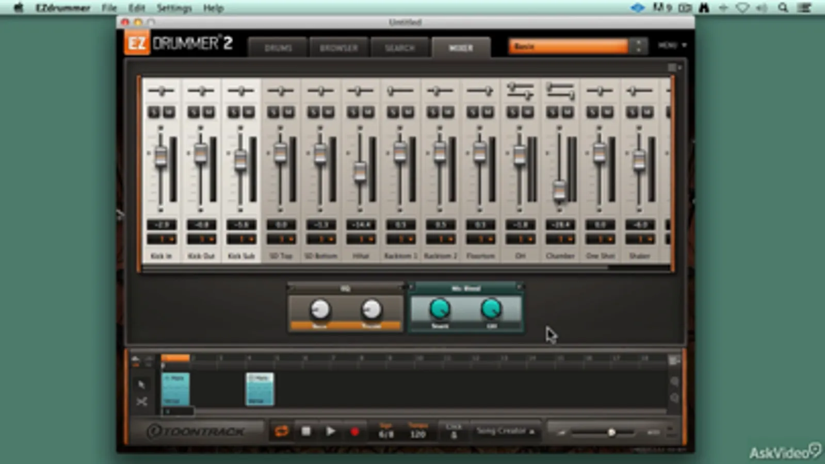
Task: Open the Song Creator panel
Action: click(x=505, y=431)
